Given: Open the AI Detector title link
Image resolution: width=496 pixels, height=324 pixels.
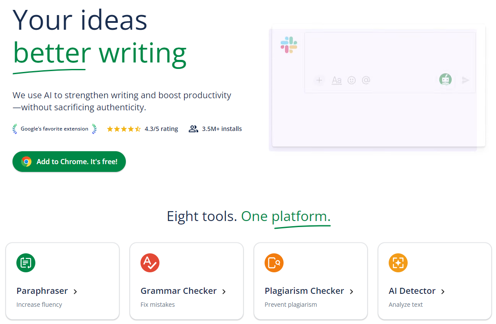Looking at the screenshot, I should (412, 291).
